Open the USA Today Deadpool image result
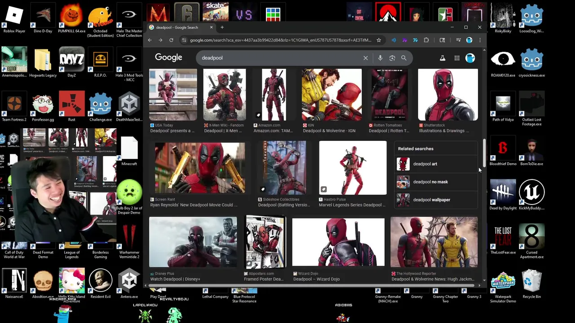The width and height of the screenshot is (575, 323). click(x=173, y=95)
